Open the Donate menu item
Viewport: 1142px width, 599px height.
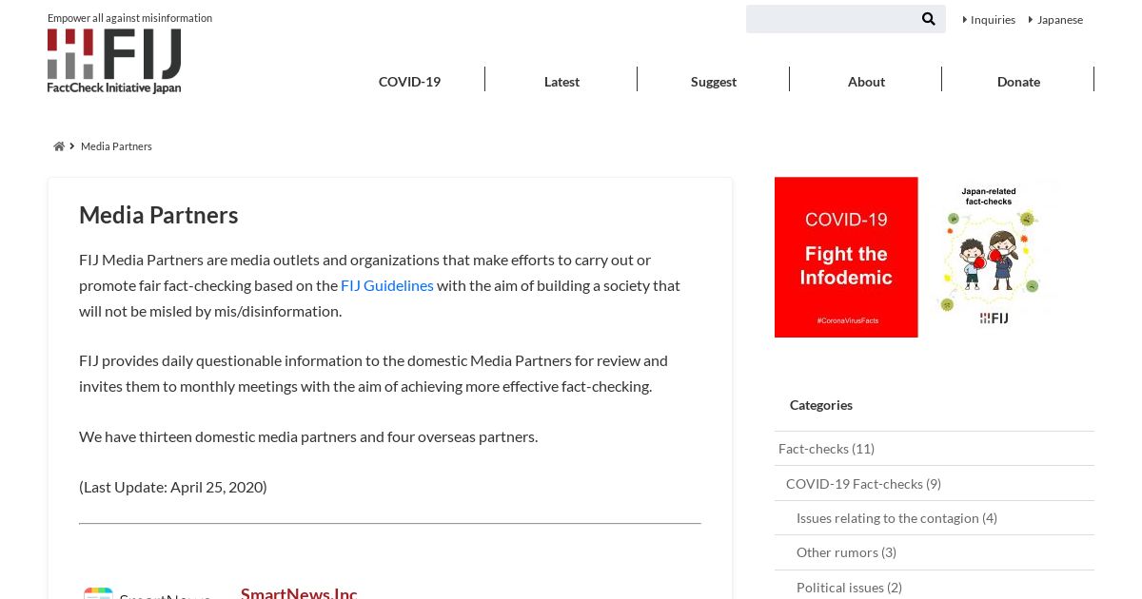point(1018,82)
